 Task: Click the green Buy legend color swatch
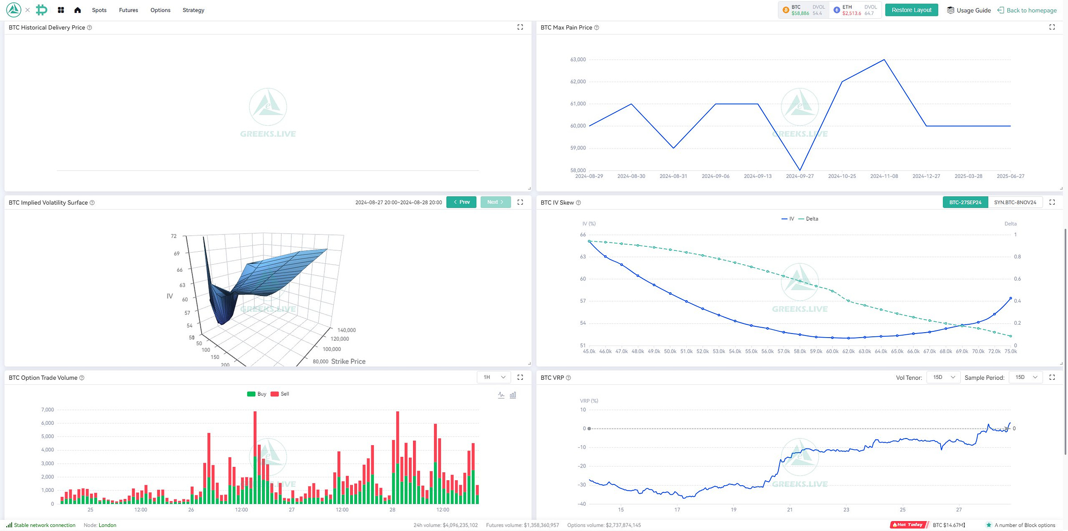click(251, 394)
